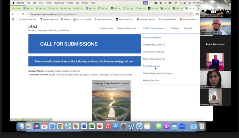This screenshot has width=239, height=138.
Task: Open Launchpad in the Dock
Action: point(29,126)
